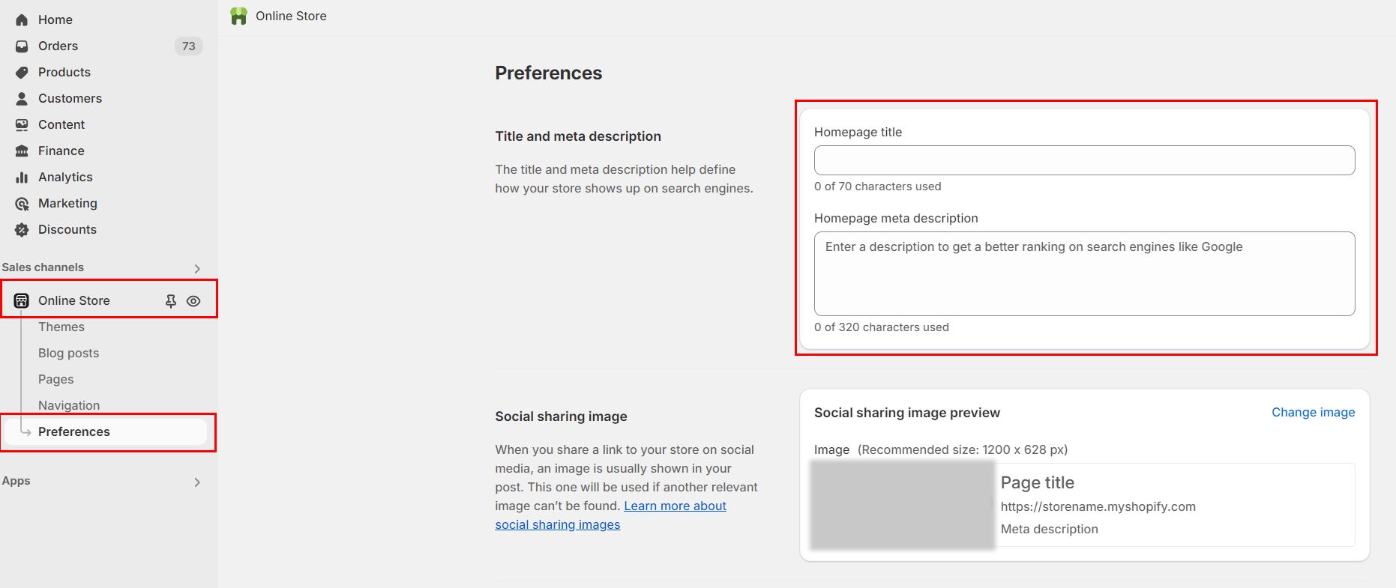
Task: Click the Customers person icon
Action: click(x=22, y=99)
